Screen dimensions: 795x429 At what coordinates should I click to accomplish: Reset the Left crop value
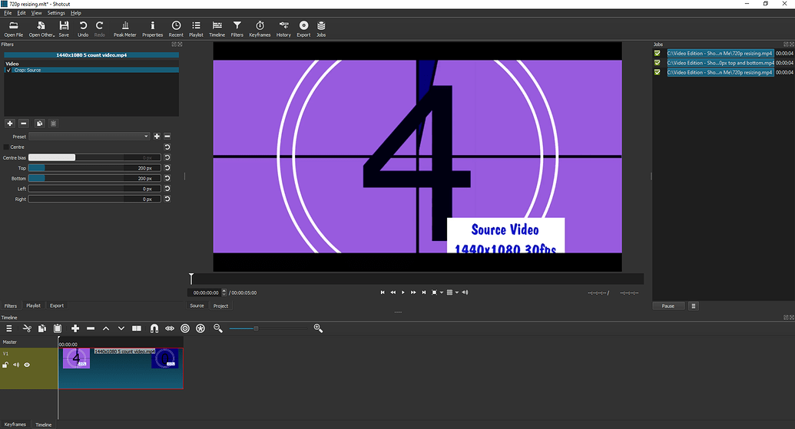167,189
